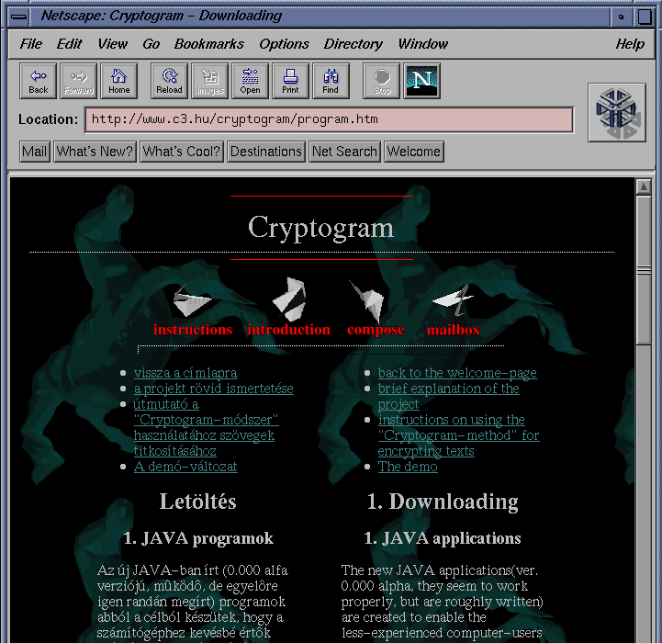
Task: Open 'The demo' link
Action: 408,467
